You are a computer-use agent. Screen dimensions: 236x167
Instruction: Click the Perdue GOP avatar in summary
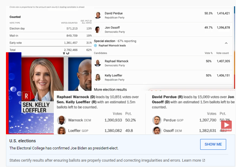point(157,120)
